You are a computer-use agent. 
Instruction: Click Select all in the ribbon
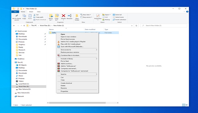click(118, 14)
